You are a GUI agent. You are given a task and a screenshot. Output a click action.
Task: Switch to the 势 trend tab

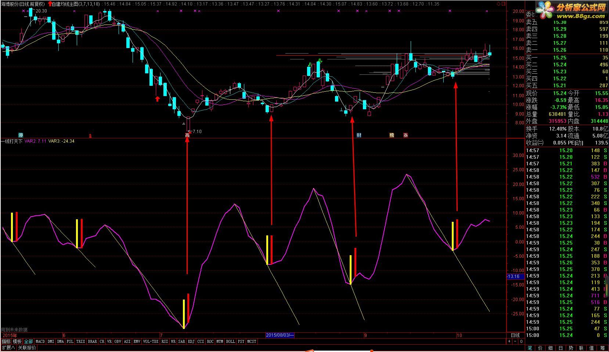(x=571, y=348)
